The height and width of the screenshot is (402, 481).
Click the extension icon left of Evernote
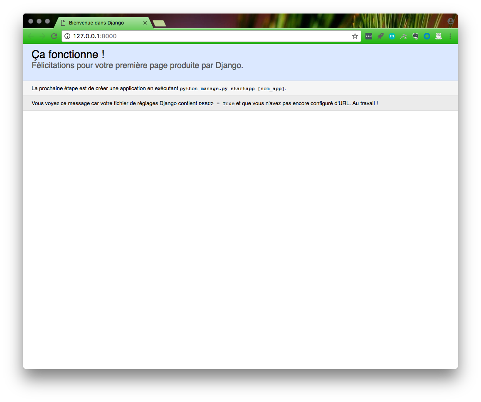(x=403, y=36)
